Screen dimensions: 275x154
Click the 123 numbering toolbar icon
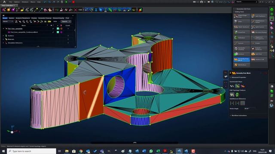tap(80, 10)
